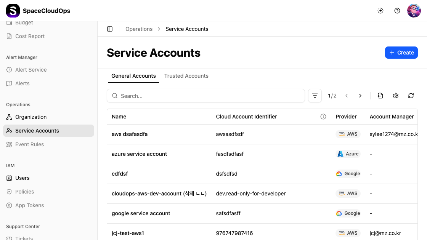Open the filter options icon beside search

click(315, 96)
